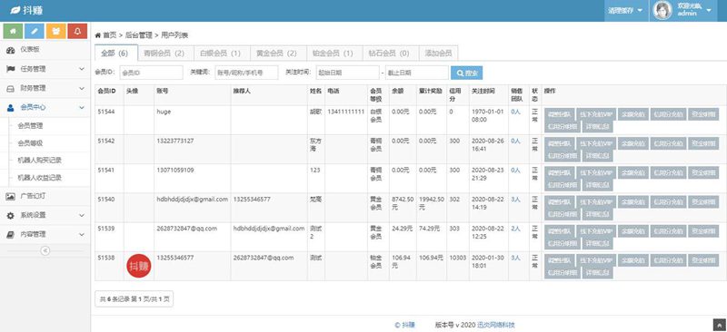Click the flag icon for 任务管理

11,69
